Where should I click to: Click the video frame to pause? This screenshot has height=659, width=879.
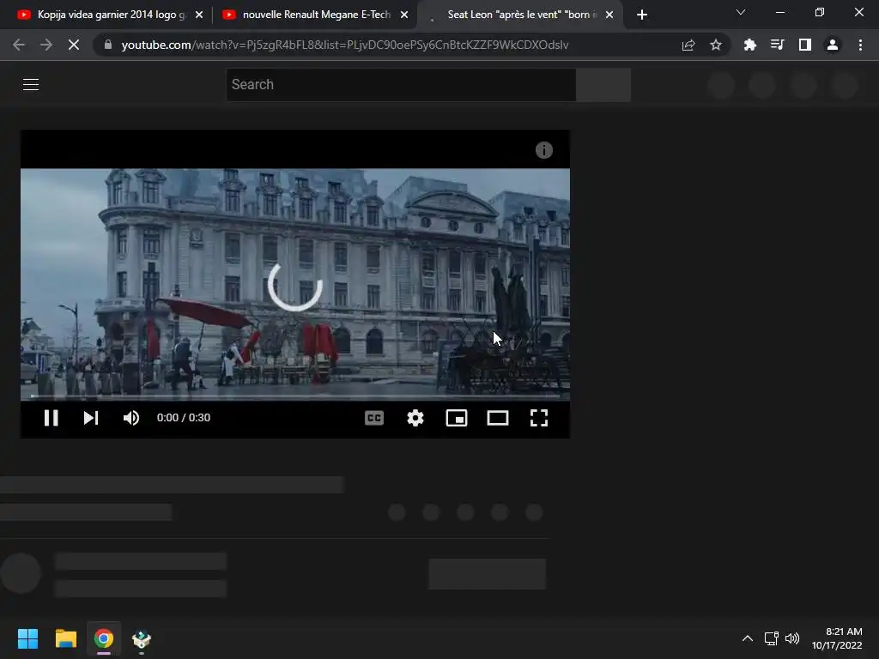click(295, 284)
